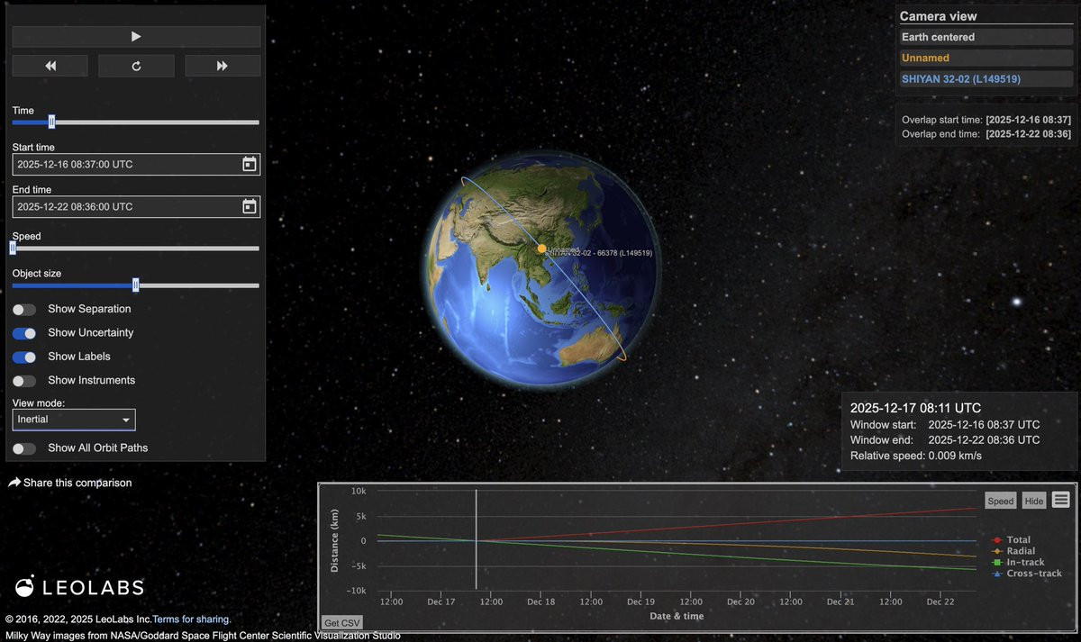Click the Speed slider handle
The height and width of the screenshot is (642, 1081).
13,248
